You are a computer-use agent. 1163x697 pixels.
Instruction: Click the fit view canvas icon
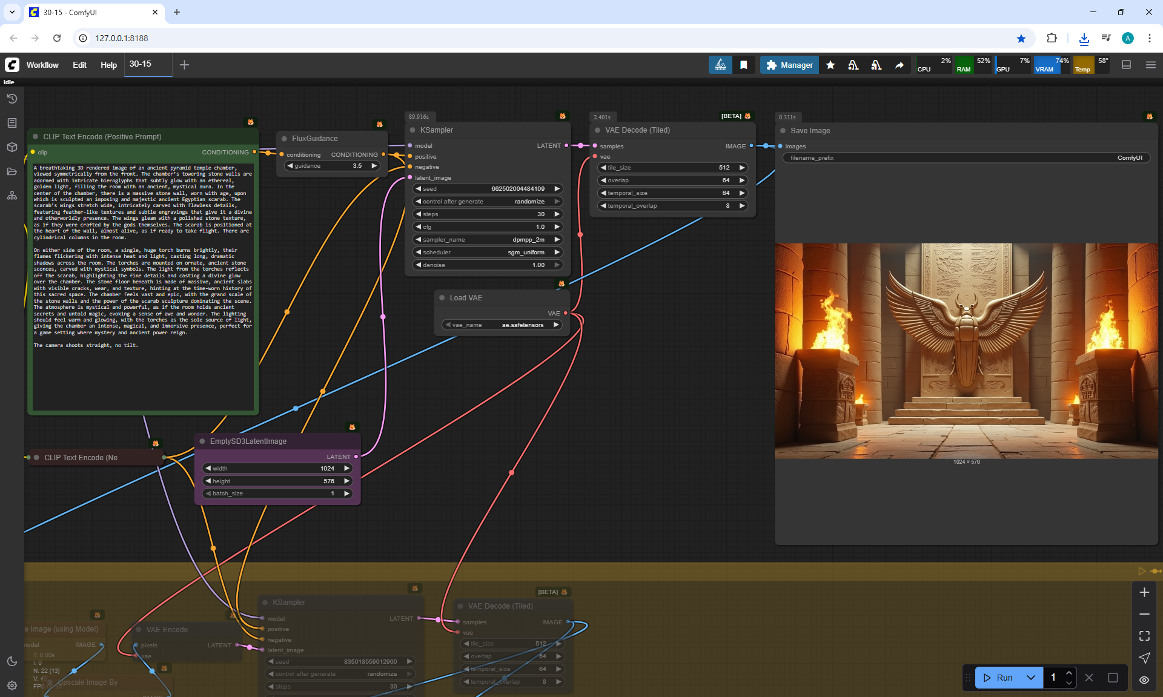tap(1144, 636)
